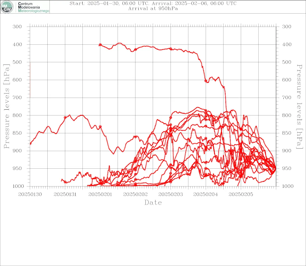Click the x-axis date label 20250201

tap(100, 194)
